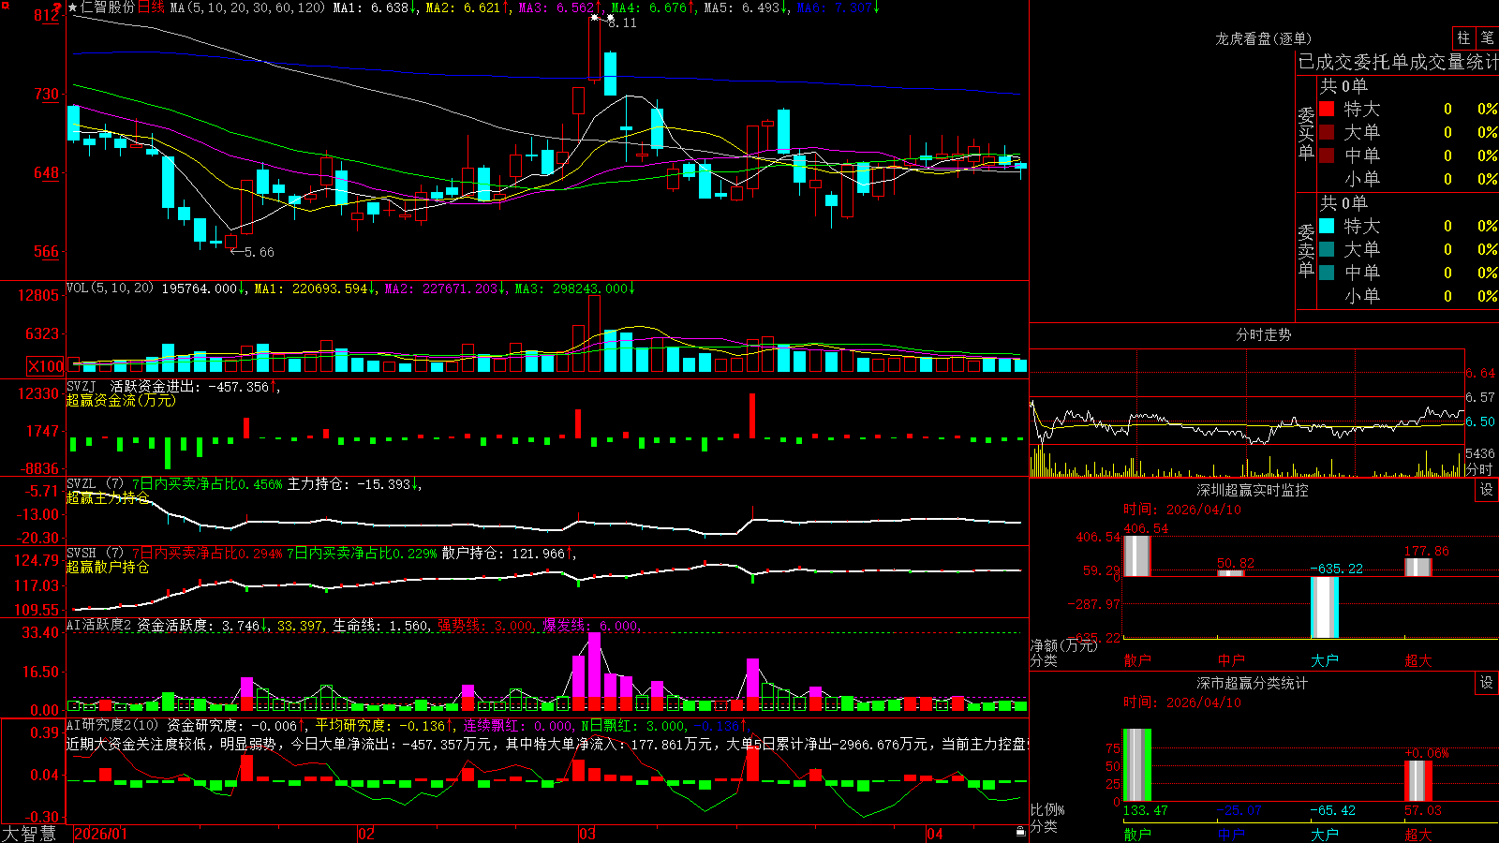Click the dark red 大单 buy-order swatch
The width and height of the screenshot is (1499, 843).
1327,132
